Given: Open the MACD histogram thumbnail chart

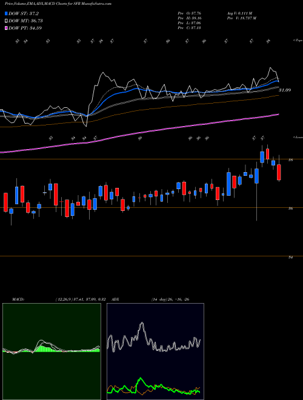Looking at the screenshot, I should 52,352.
